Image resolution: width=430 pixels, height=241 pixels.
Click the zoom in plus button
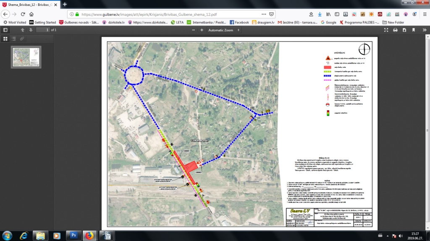point(202,30)
